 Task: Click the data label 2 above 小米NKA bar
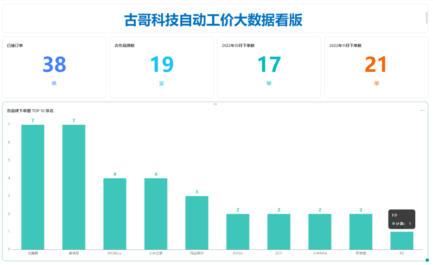[x=320, y=210]
